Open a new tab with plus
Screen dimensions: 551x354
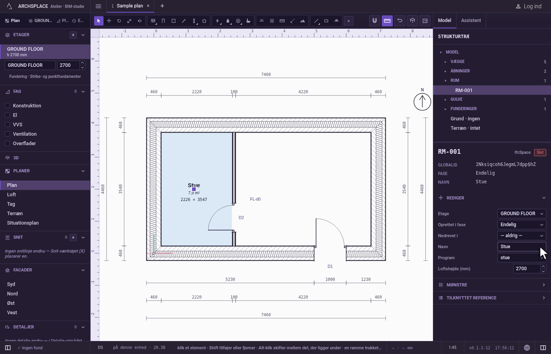tap(162, 6)
